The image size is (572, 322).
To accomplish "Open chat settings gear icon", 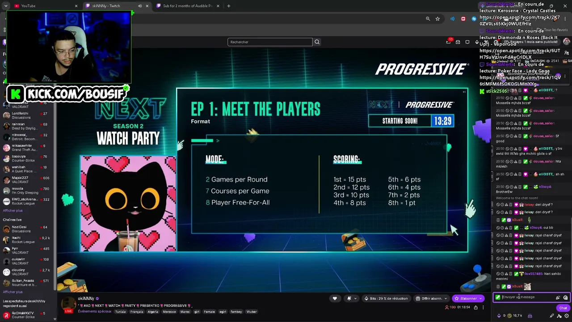I will pos(566,316).
